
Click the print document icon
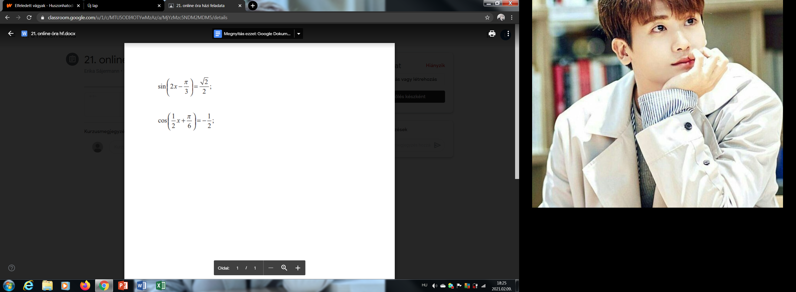(492, 34)
